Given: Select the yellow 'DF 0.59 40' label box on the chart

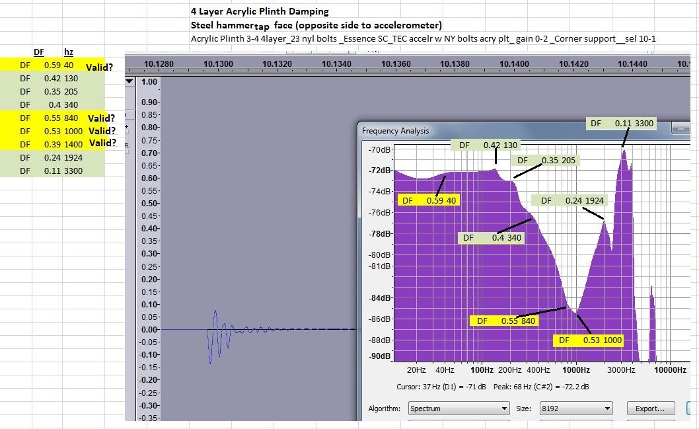Looking at the screenshot, I should [428, 201].
